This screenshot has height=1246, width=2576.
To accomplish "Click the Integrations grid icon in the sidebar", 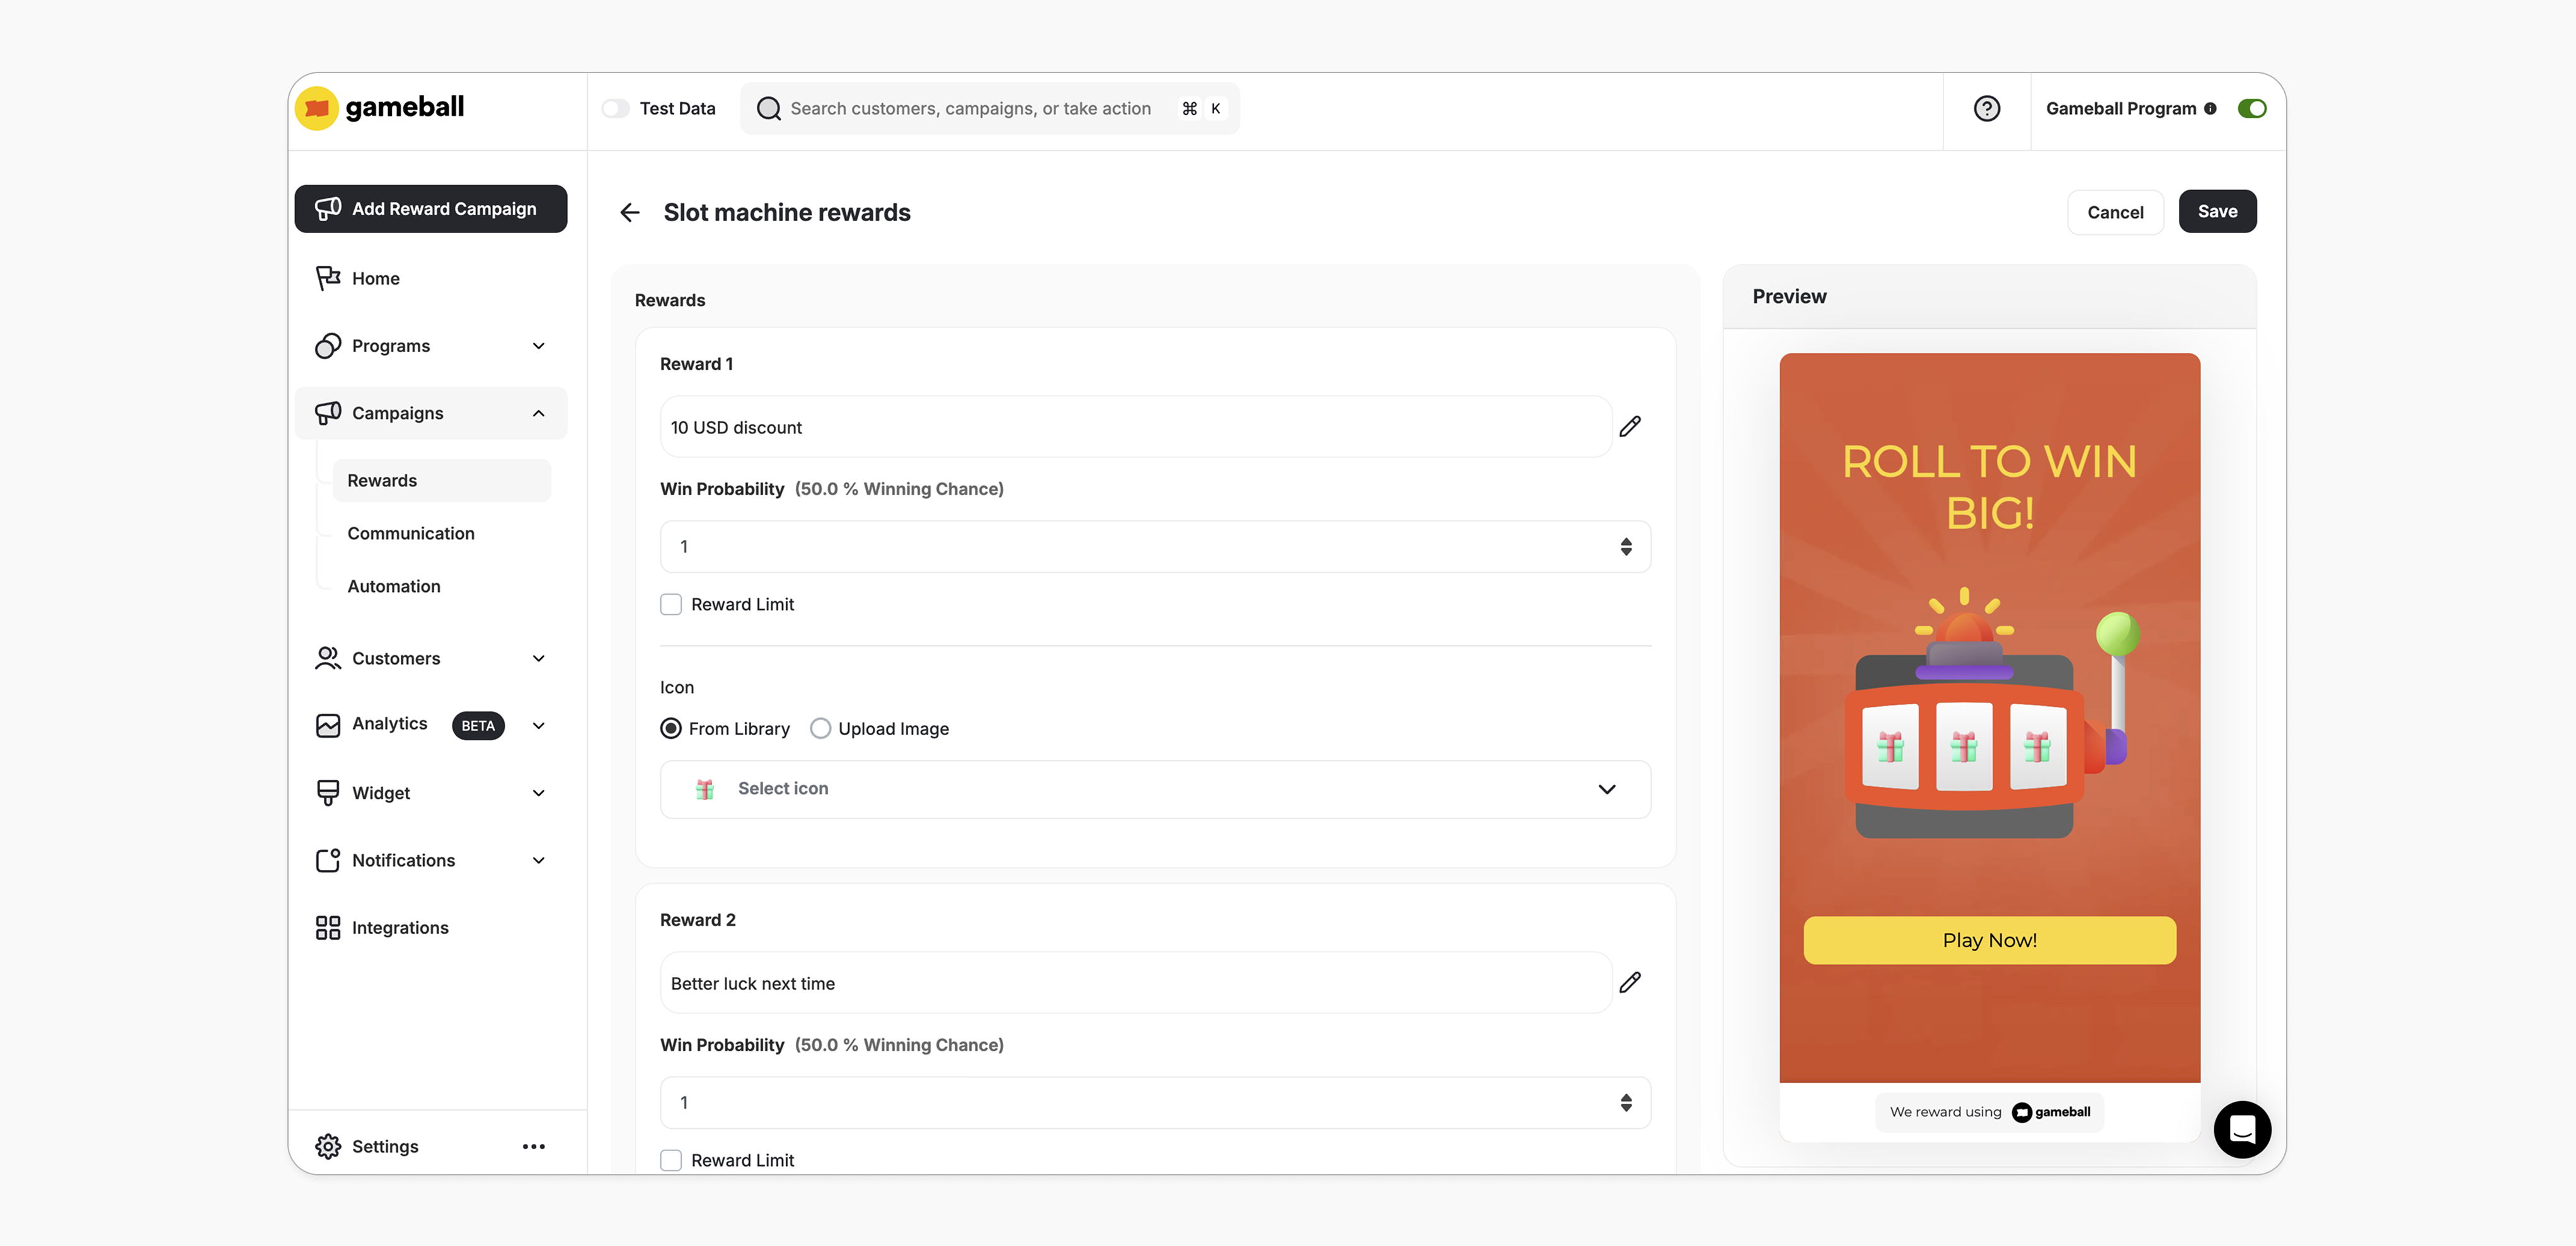I will 327,927.
